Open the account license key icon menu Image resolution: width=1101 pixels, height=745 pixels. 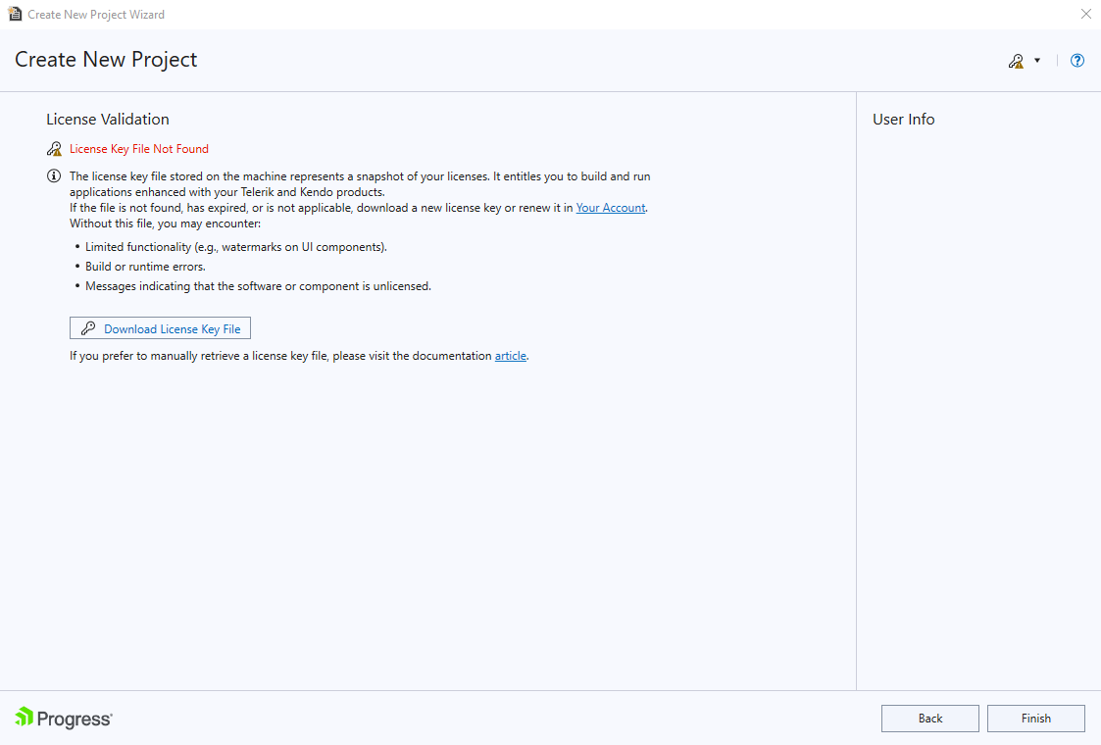[x=1015, y=60]
